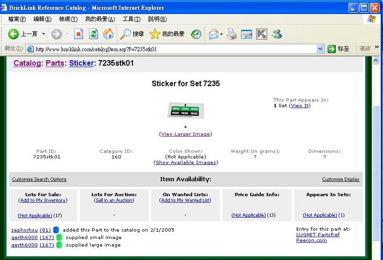Click 'Show Available Images' link
This screenshot has height=260, width=383.
click(x=186, y=163)
